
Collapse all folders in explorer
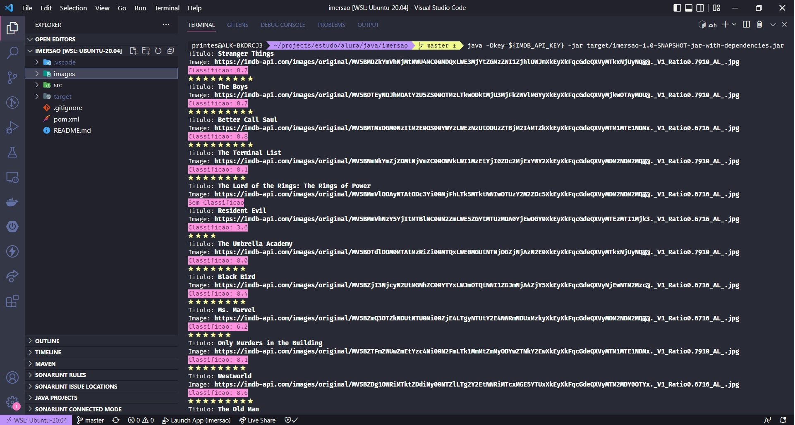(x=170, y=51)
